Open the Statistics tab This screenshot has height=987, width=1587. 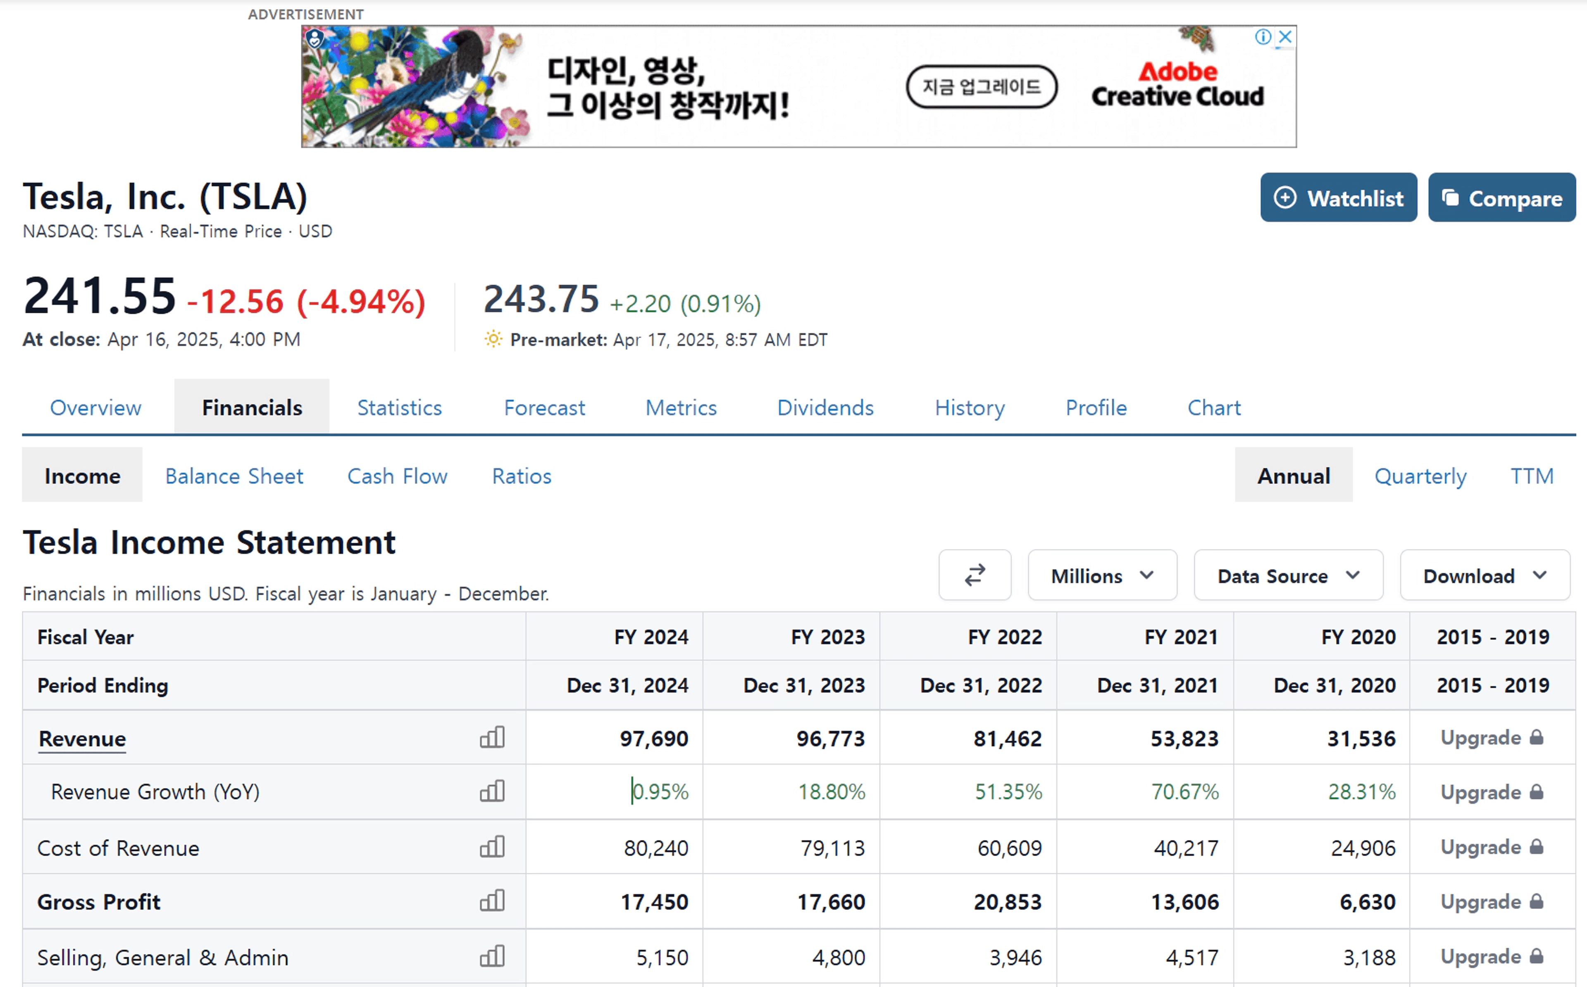click(x=399, y=408)
